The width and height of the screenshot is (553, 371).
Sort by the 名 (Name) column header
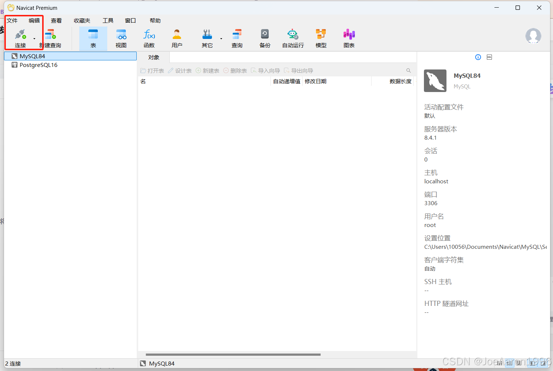pyautogui.click(x=205, y=81)
